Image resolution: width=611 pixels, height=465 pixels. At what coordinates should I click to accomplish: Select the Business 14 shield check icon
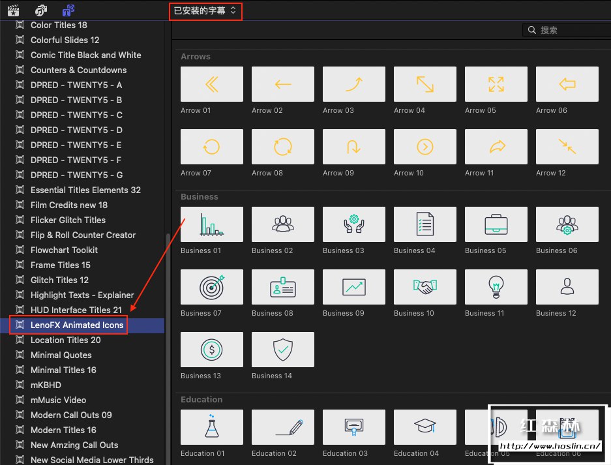[x=283, y=350]
